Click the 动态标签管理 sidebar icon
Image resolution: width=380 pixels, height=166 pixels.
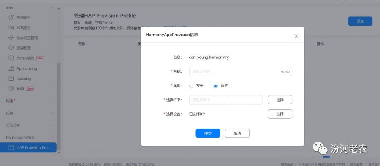pos(11,38)
